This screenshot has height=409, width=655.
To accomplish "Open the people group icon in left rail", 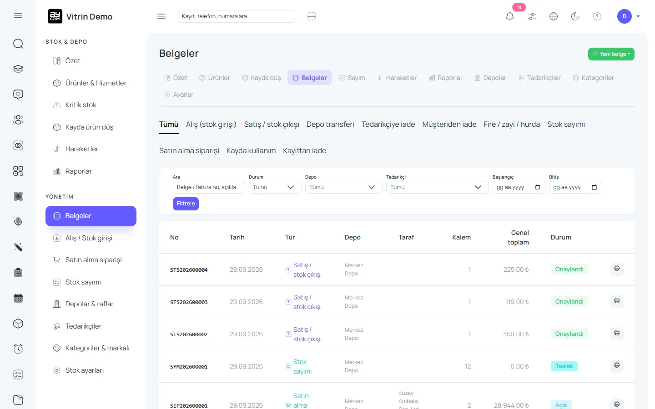I will 18,120.
